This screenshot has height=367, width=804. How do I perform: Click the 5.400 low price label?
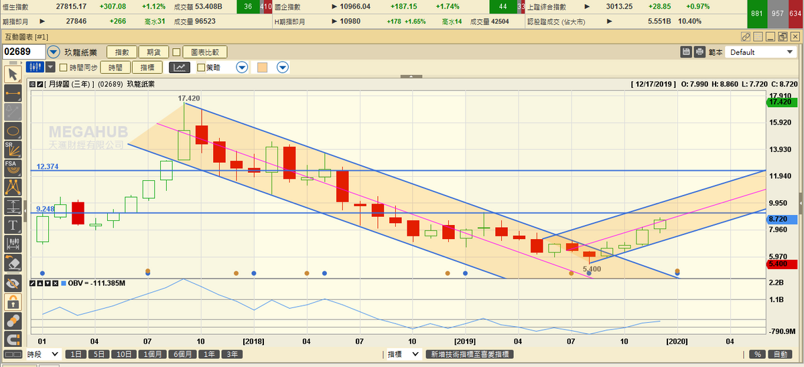(x=592, y=269)
